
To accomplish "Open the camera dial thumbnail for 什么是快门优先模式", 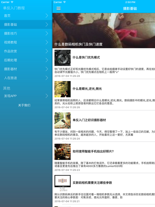I will point(62,58).
